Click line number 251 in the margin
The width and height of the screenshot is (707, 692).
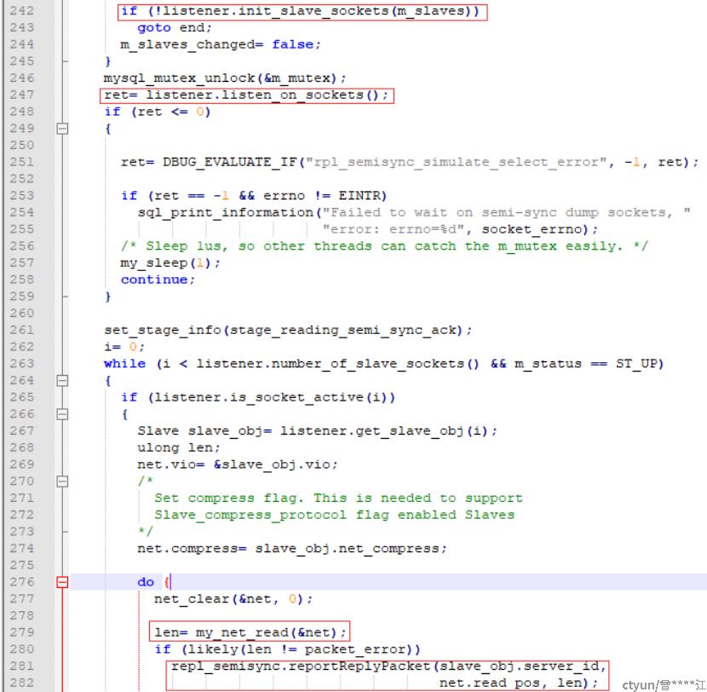point(22,162)
